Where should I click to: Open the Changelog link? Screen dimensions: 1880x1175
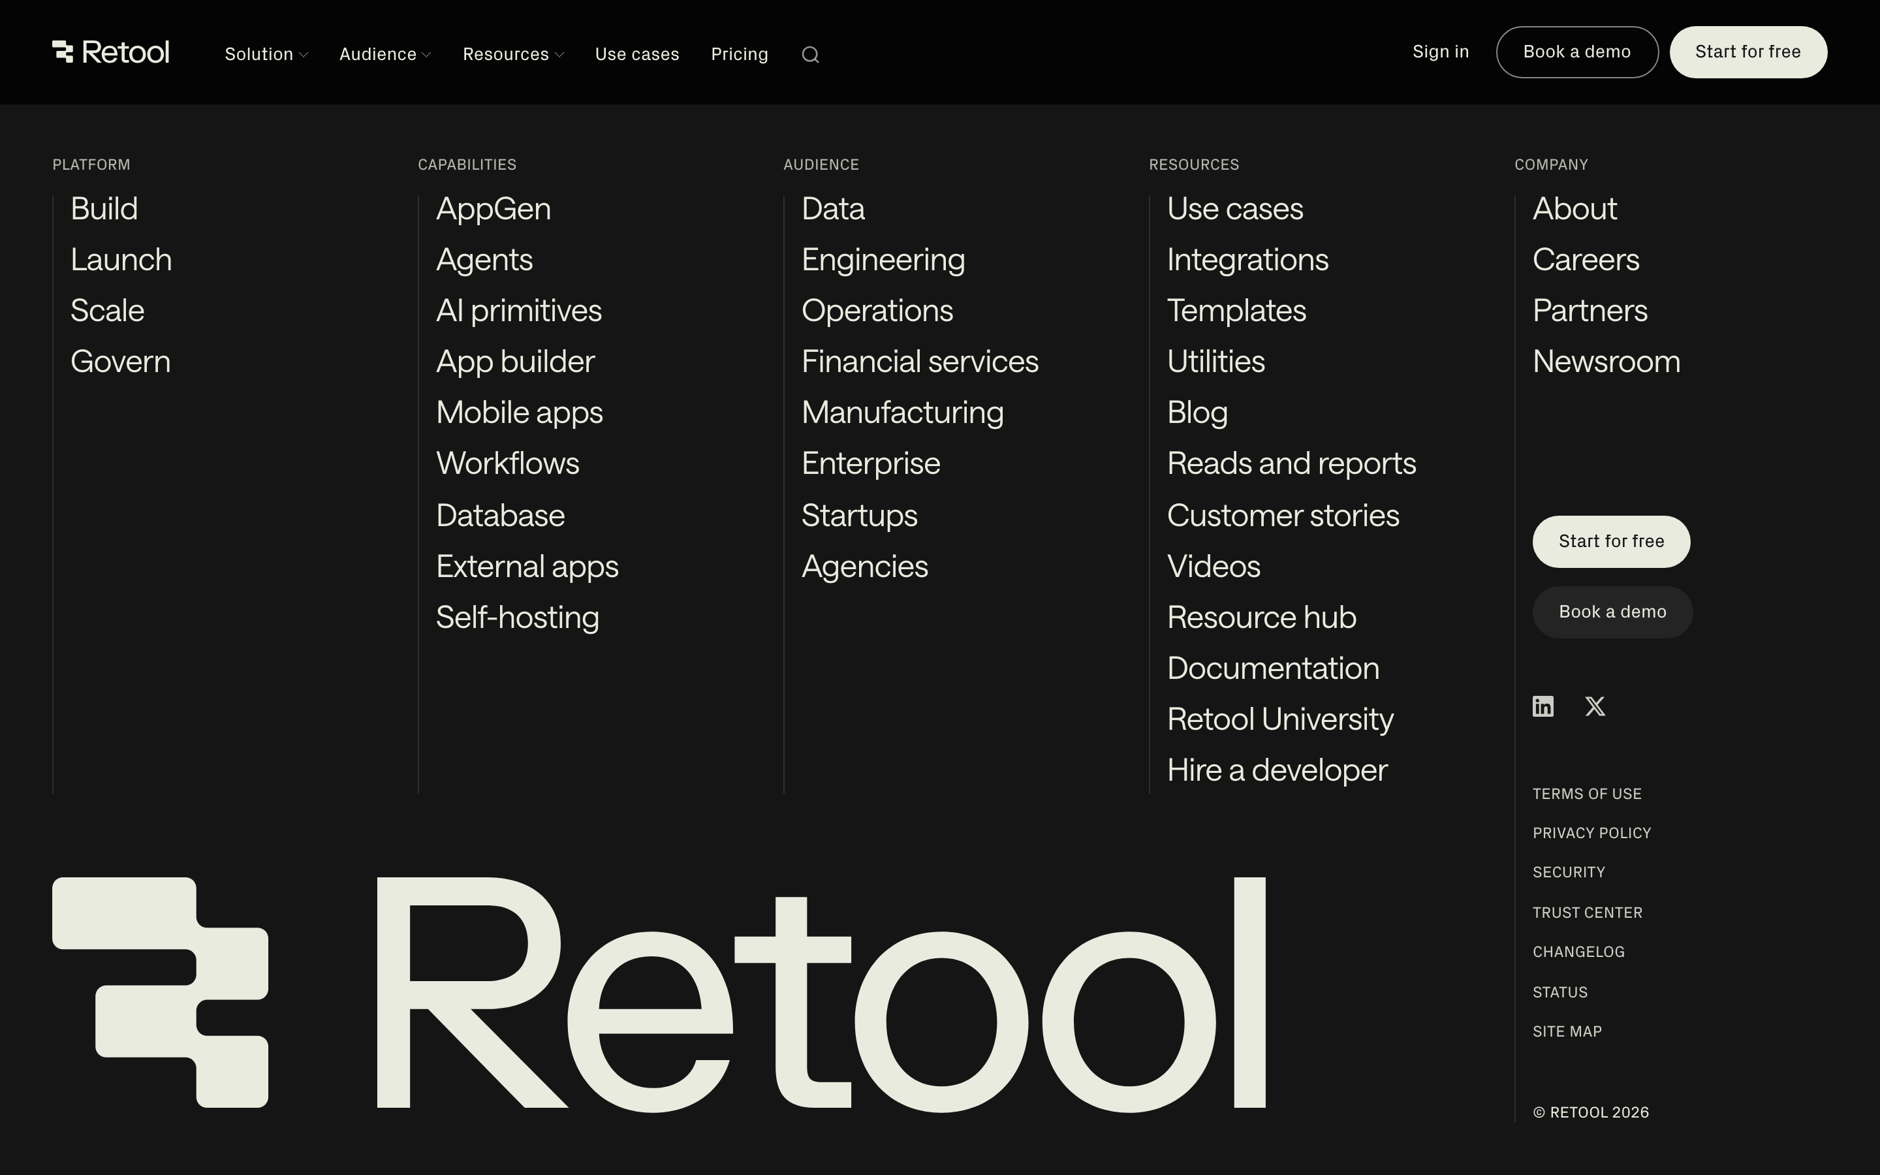(1578, 952)
